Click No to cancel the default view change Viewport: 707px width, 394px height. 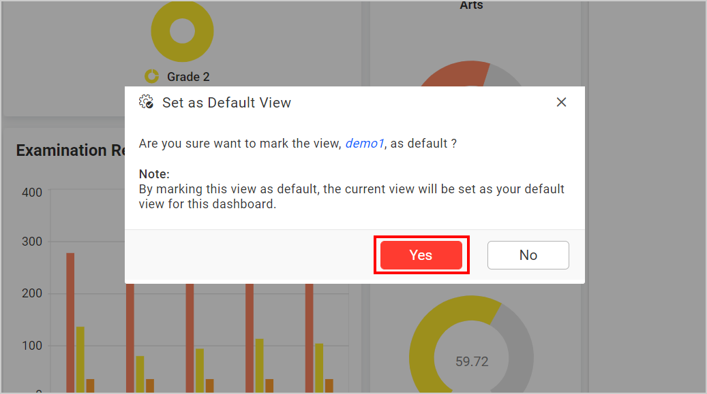[528, 255]
